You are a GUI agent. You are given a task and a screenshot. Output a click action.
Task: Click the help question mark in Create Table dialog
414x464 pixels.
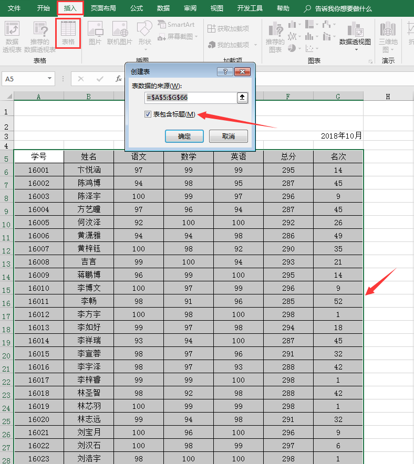click(225, 71)
